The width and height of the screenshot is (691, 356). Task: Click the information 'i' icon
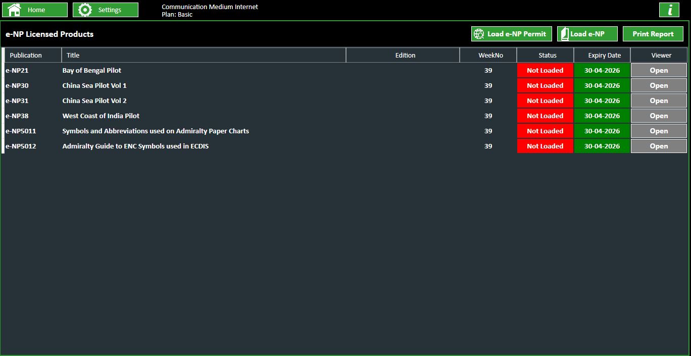670,10
